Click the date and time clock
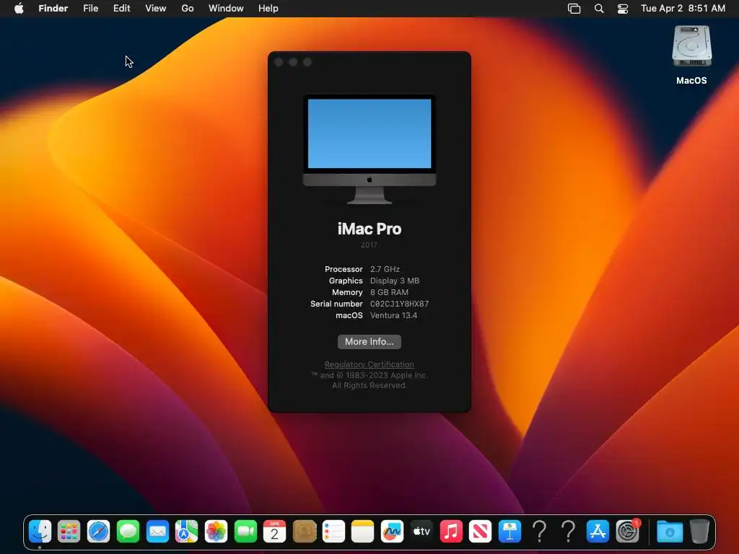 tap(683, 9)
